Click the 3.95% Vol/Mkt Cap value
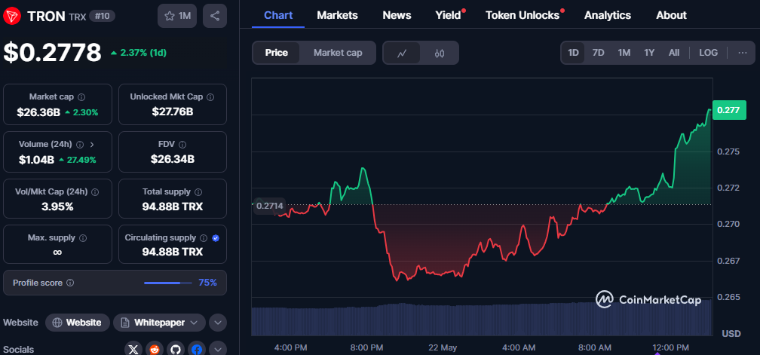The width and height of the screenshot is (760, 355). (57, 207)
